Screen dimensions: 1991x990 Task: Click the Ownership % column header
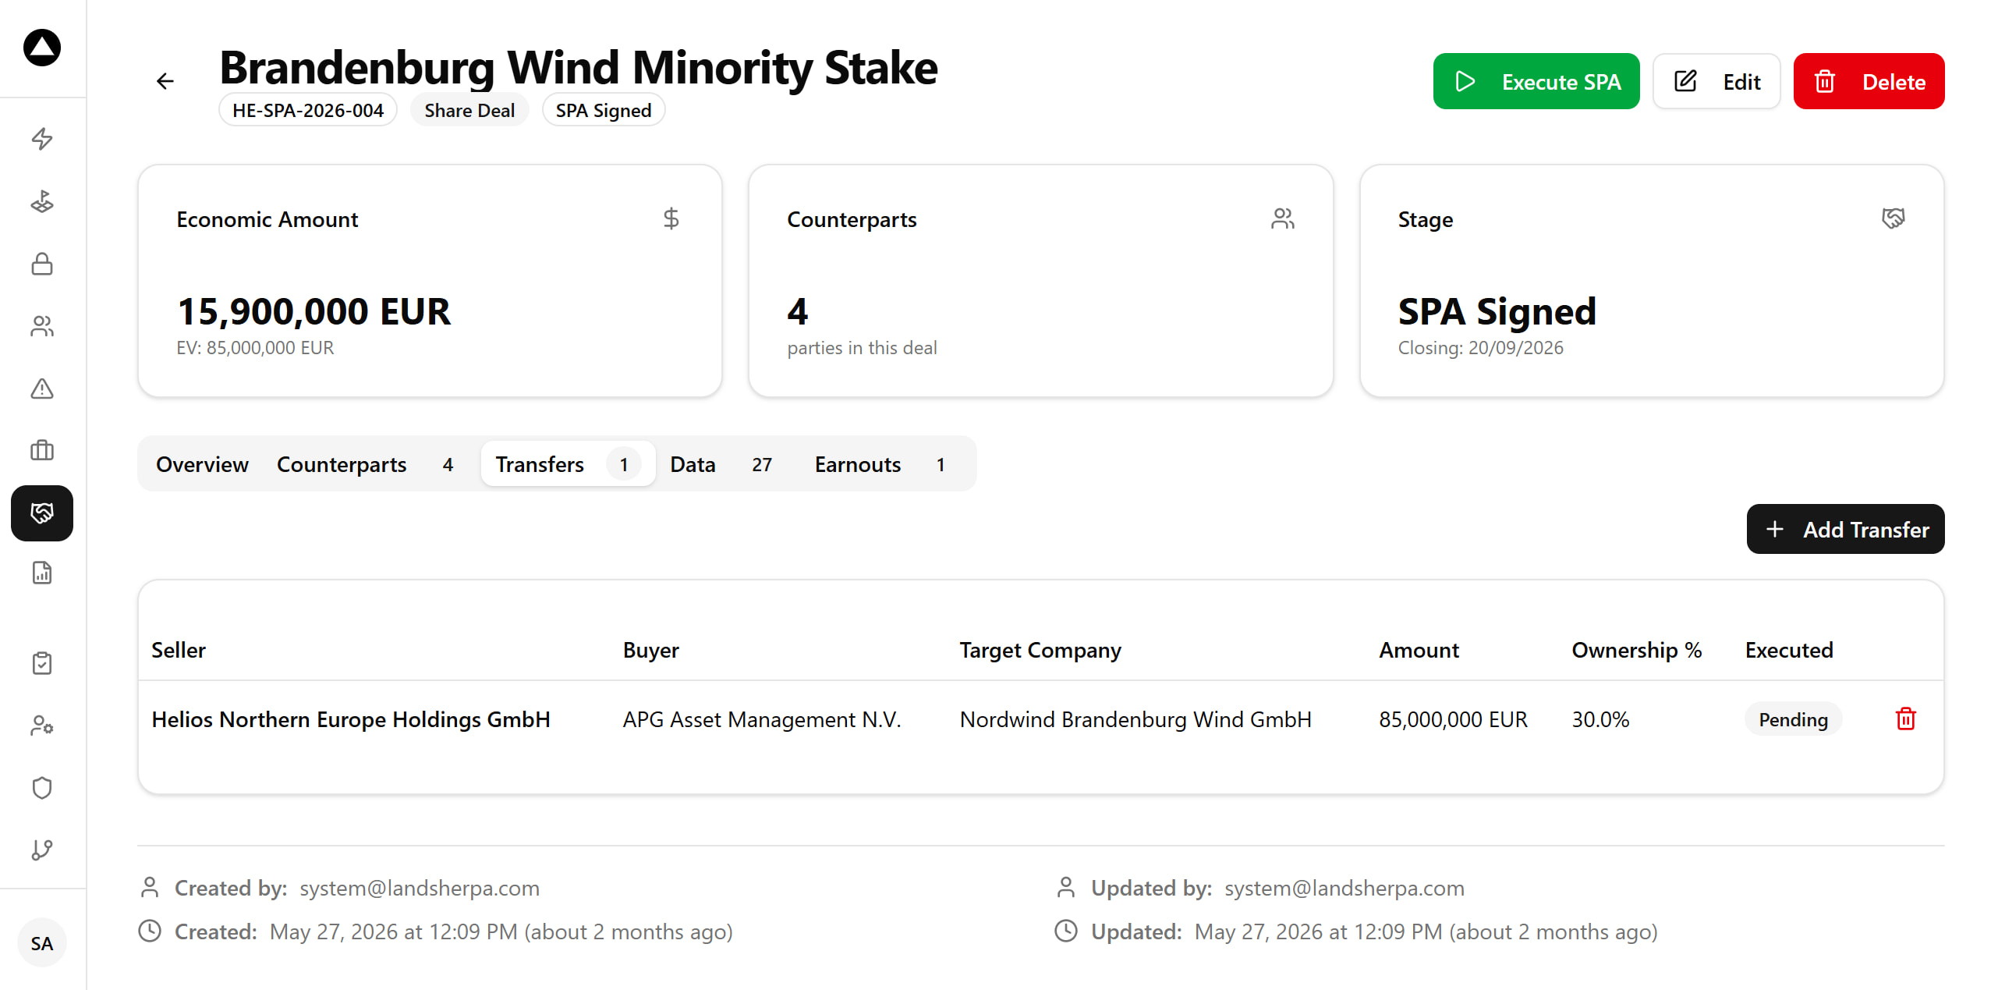[x=1636, y=649]
